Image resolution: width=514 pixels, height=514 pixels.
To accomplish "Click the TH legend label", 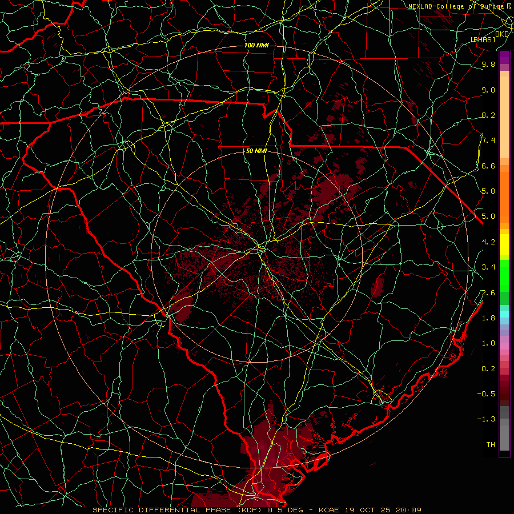I will coord(491,445).
